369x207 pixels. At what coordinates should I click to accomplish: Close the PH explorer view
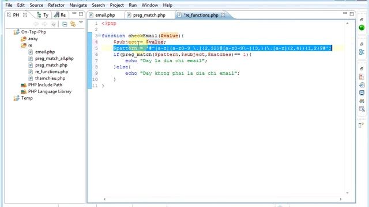pyautogui.click(x=25, y=15)
